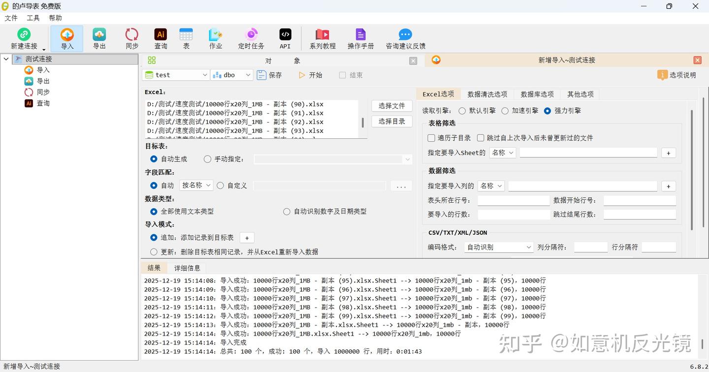Click the 导出 toolbar icon
Image resolution: width=709 pixels, height=372 pixels.
tap(99, 34)
